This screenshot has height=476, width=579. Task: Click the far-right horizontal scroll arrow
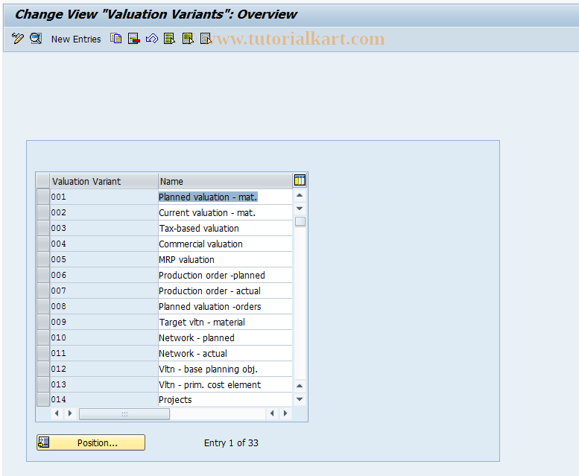point(285,413)
